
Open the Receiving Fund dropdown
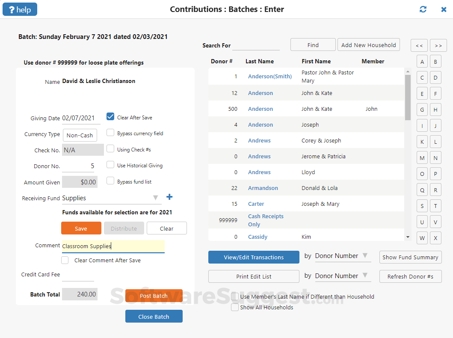tap(156, 198)
